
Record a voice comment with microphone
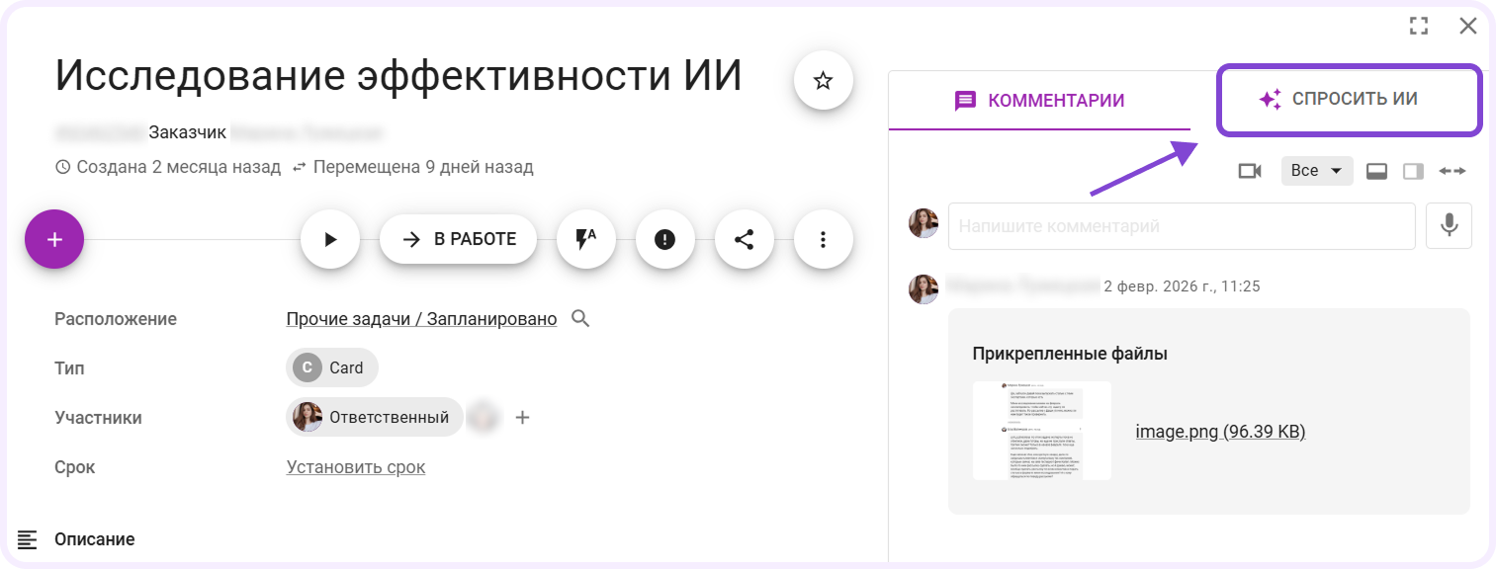coord(1449,226)
